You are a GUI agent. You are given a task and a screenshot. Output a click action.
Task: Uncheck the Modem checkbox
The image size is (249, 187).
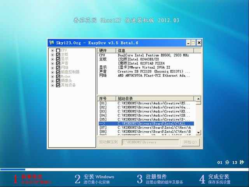(x=58, y=77)
